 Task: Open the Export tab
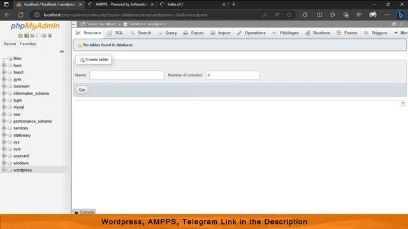[x=194, y=33]
